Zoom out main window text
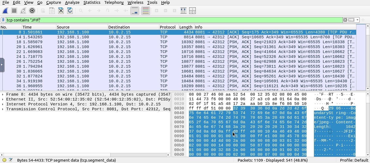Viewport: 370px width, 163px height. point(165,11)
